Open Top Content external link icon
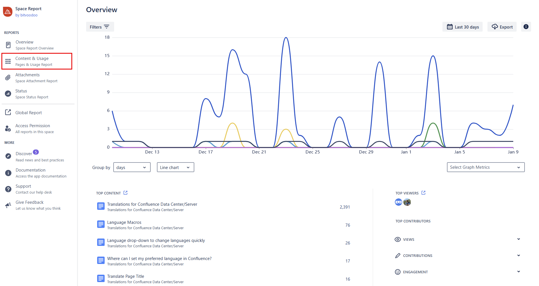Image resolution: width=539 pixels, height=286 pixels. 125,193
